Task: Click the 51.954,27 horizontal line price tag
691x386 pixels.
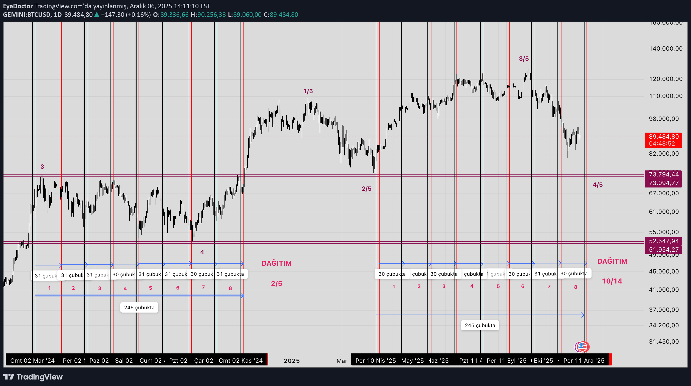Action: [x=663, y=250]
